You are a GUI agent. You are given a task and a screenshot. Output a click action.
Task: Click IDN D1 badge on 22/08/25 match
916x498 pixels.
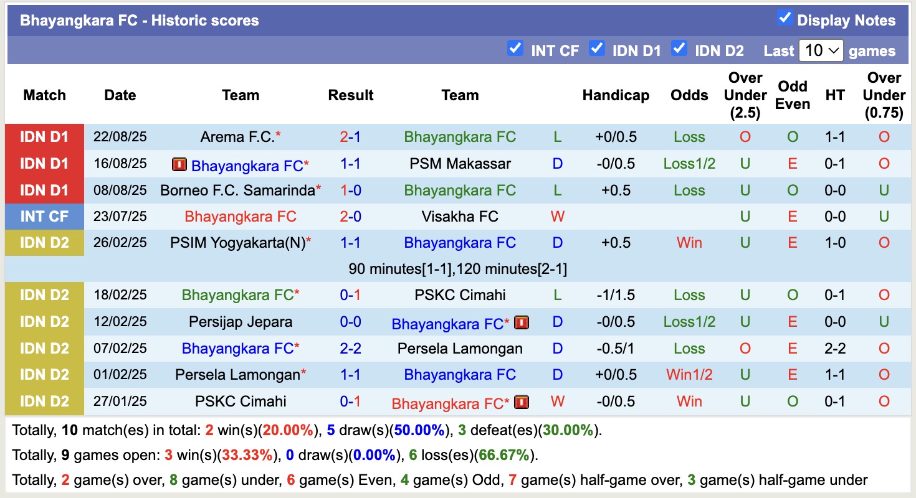coord(44,137)
